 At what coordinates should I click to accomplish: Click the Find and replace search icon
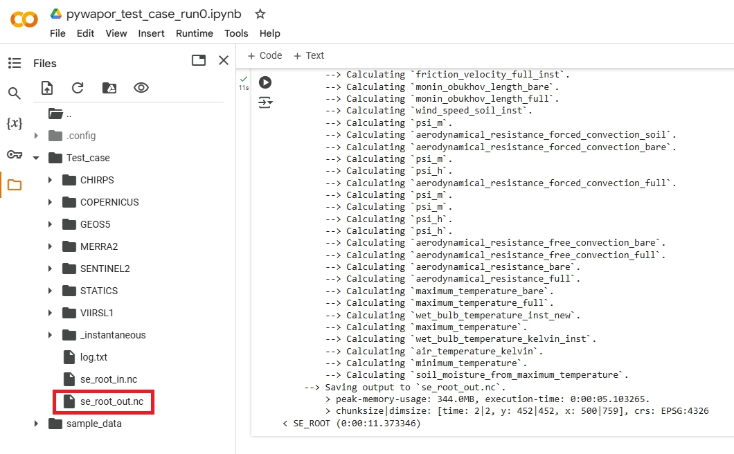(x=15, y=93)
